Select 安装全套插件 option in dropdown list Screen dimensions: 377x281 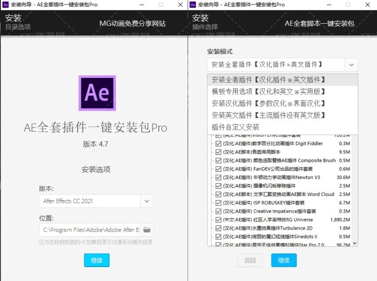coord(268,80)
